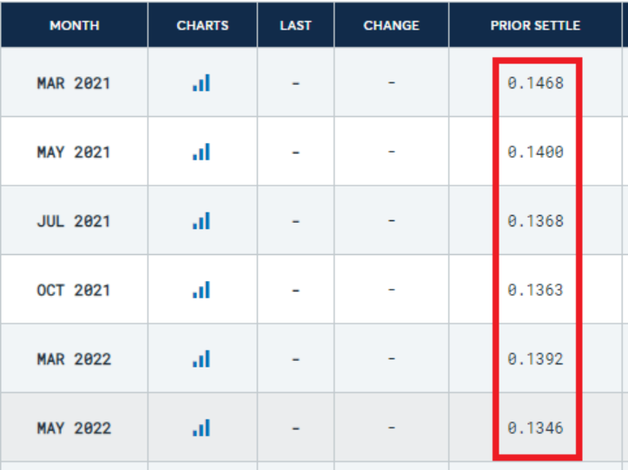The width and height of the screenshot is (628, 470).
Task: Open the chart icon for MAR 2022
Action: tap(202, 358)
